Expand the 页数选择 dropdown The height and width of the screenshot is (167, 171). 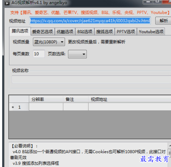tap(78, 54)
